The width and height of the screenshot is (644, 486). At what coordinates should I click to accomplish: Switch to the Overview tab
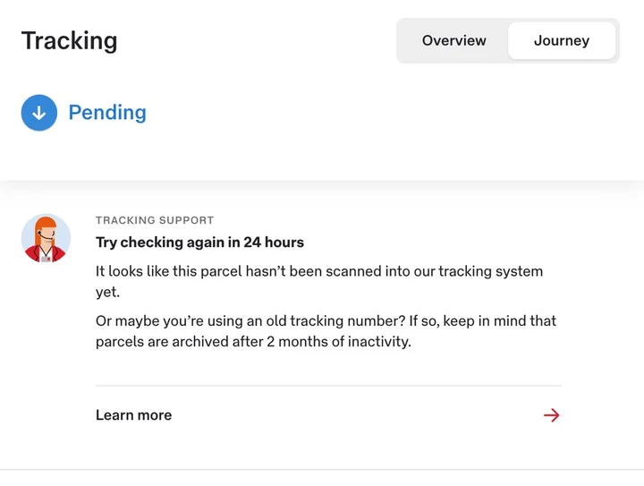454,40
